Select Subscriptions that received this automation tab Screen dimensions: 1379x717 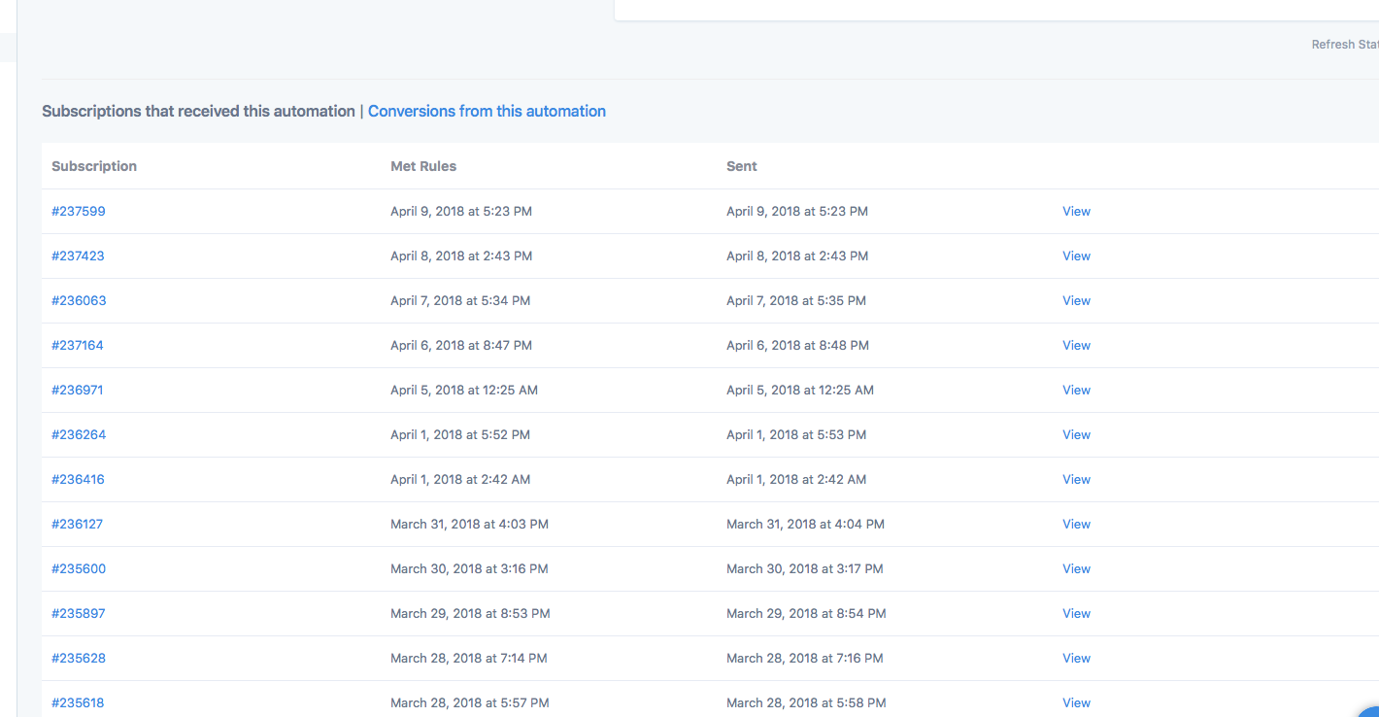tap(198, 111)
